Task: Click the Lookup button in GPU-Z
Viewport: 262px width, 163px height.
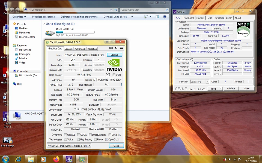Action: pos(114,55)
